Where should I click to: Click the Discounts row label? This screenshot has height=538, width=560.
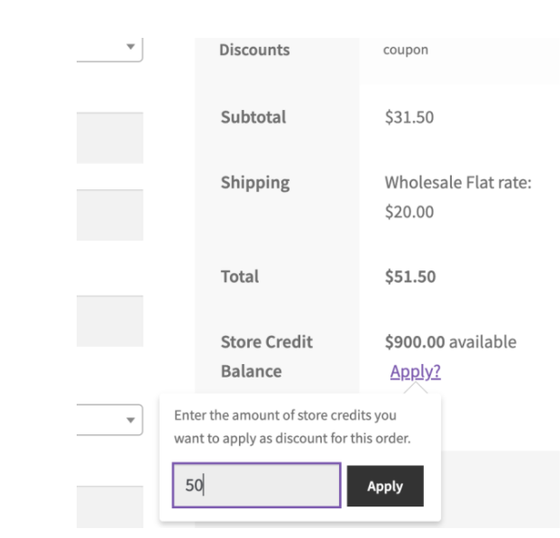254,50
